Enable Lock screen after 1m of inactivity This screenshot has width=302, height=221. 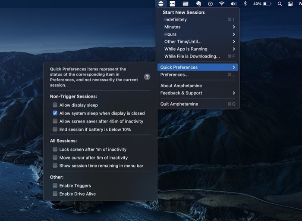point(55,149)
